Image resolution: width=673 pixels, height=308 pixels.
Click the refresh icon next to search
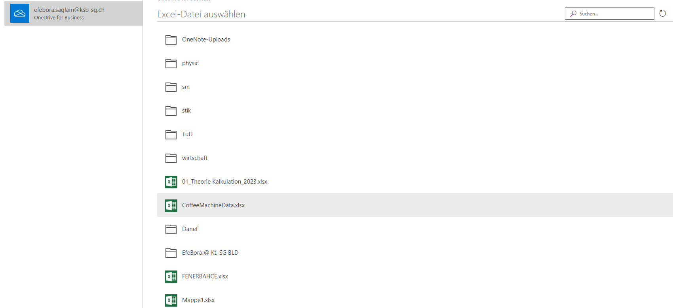coord(663,14)
